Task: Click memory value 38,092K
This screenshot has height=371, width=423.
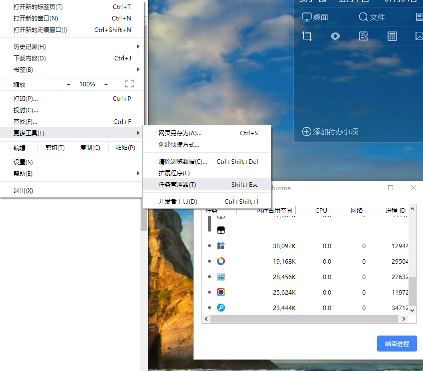Action: click(284, 246)
